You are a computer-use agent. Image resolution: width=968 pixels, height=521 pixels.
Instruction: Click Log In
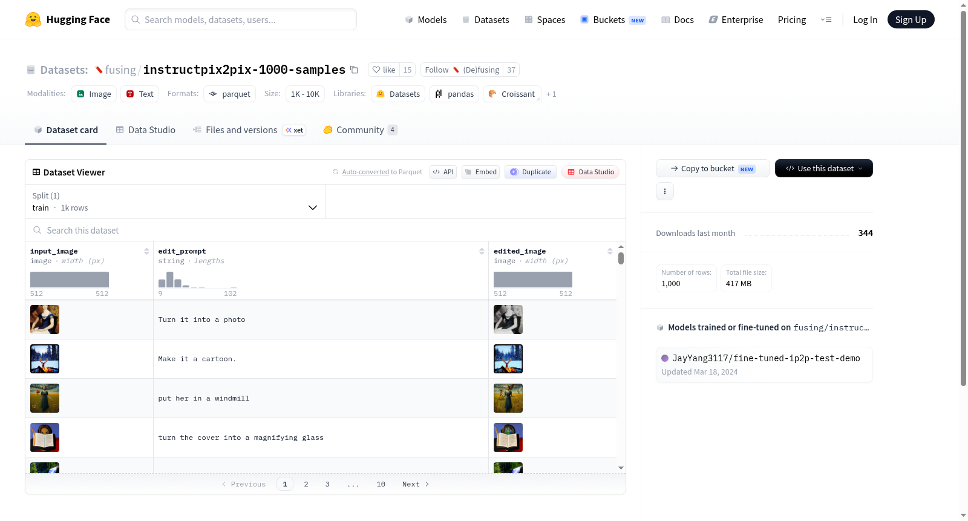coord(865,19)
